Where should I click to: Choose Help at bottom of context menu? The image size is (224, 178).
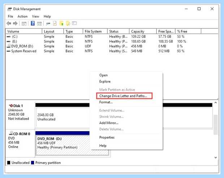click(103, 146)
